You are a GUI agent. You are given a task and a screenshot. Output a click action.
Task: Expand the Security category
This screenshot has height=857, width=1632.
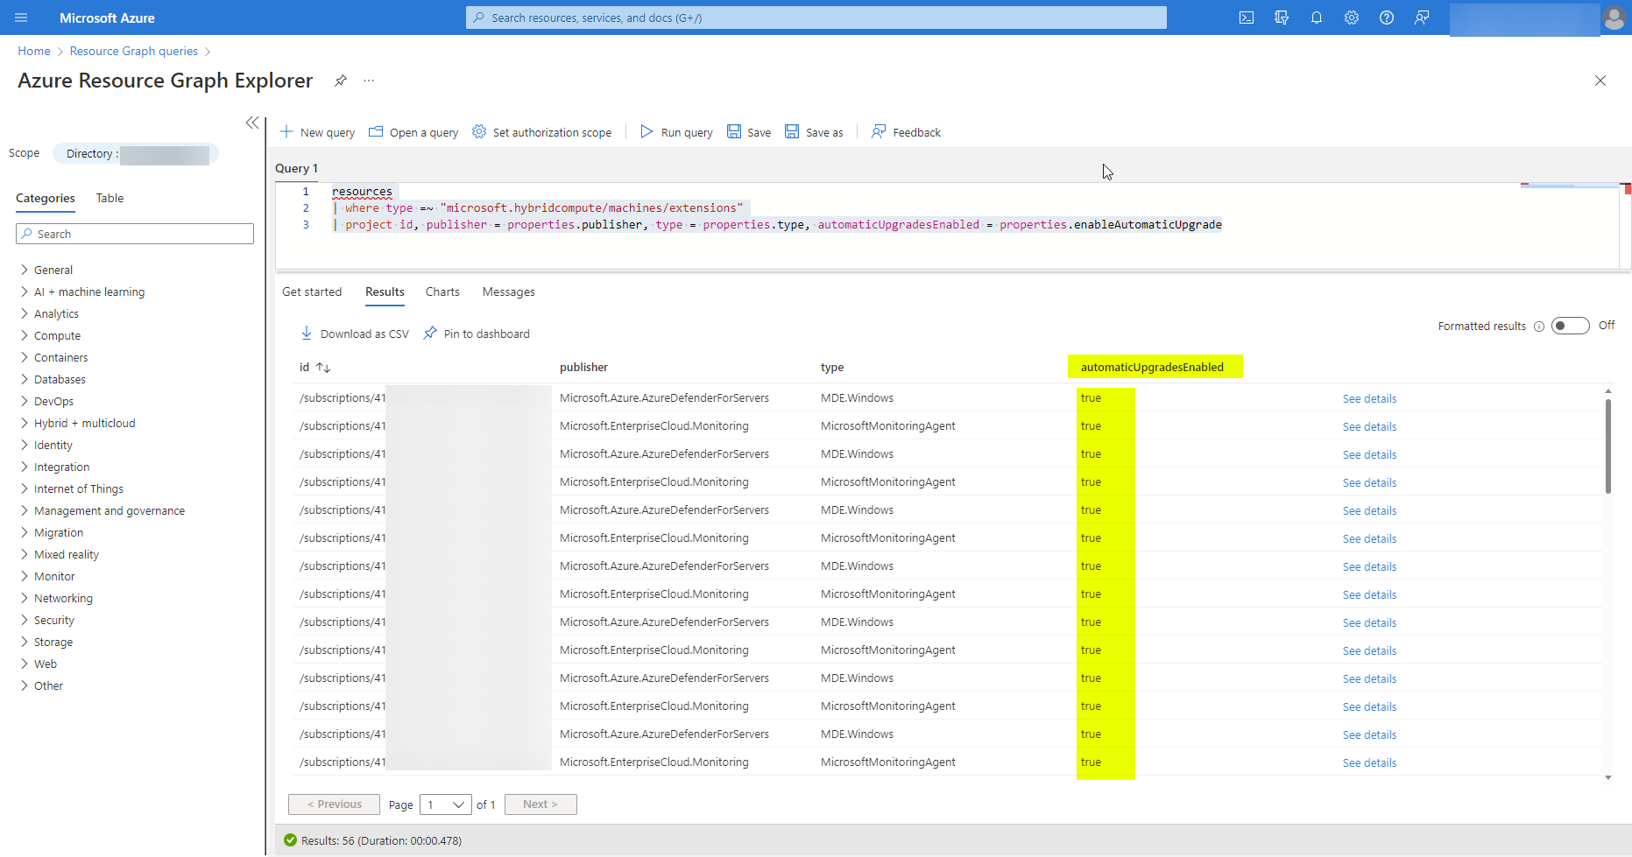(x=25, y=620)
